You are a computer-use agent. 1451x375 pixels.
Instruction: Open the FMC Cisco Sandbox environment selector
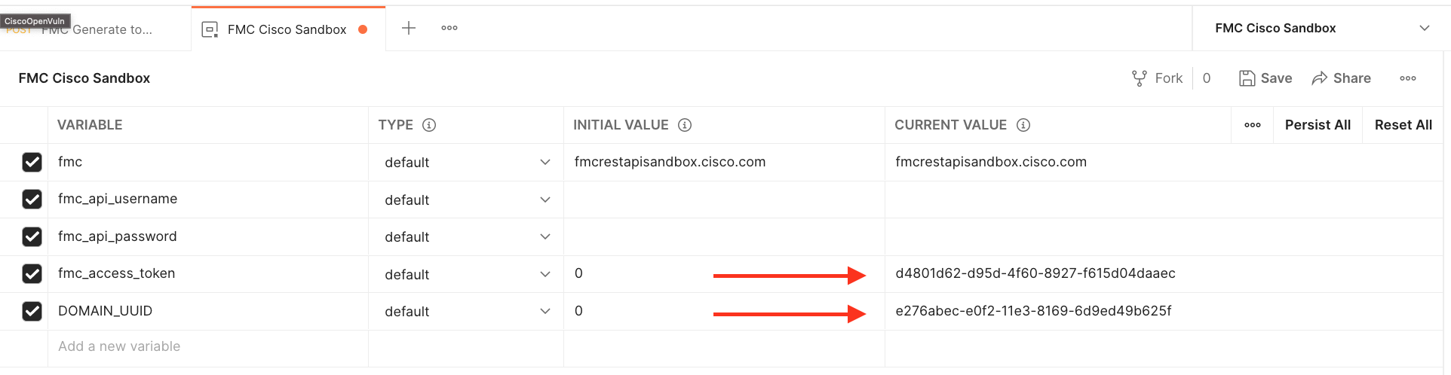coord(1321,29)
